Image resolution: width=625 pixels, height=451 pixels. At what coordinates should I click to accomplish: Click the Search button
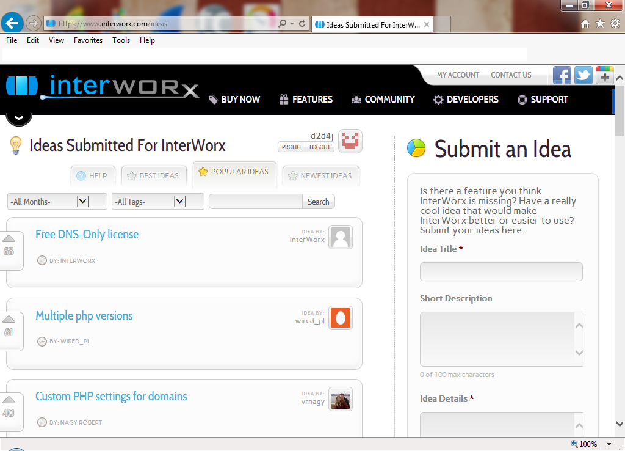(319, 202)
